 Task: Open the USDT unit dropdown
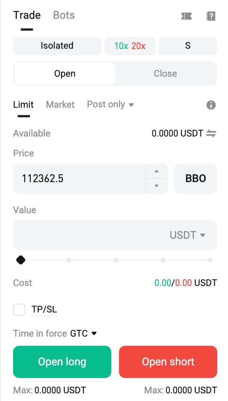coord(188,235)
